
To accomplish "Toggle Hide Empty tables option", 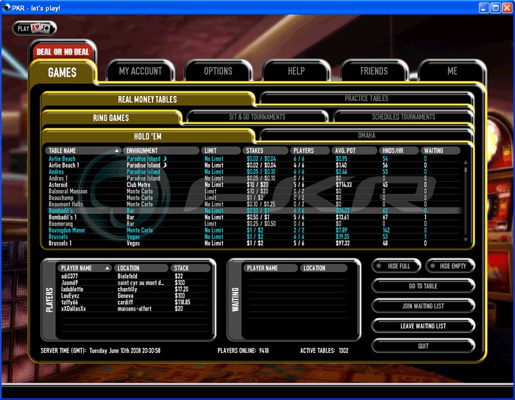I will click(x=450, y=266).
